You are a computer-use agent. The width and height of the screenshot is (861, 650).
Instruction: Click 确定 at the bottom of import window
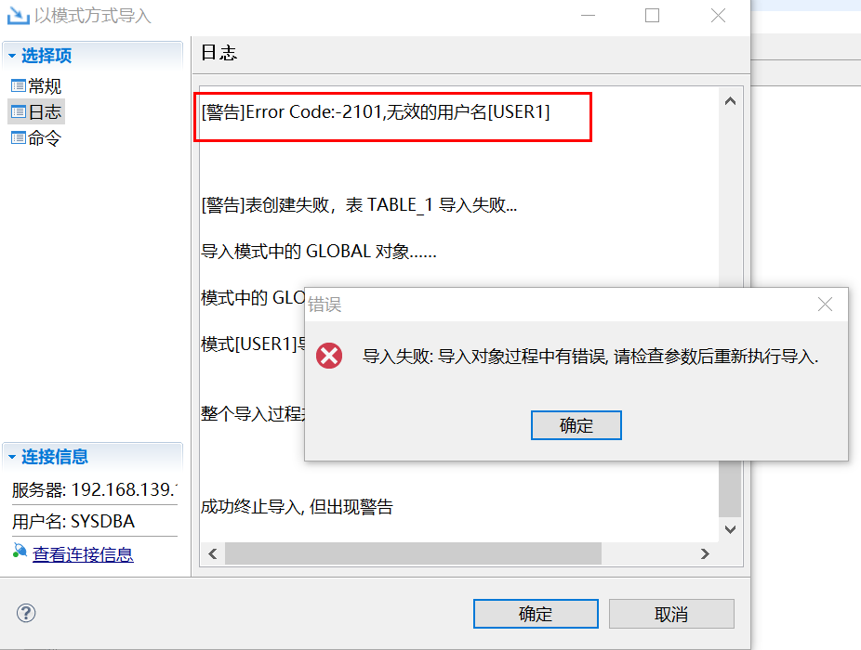[536, 614]
